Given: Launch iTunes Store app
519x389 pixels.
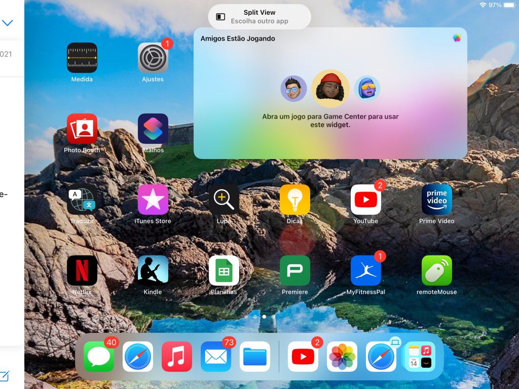Looking at the screenshot, I should [153, 200].
